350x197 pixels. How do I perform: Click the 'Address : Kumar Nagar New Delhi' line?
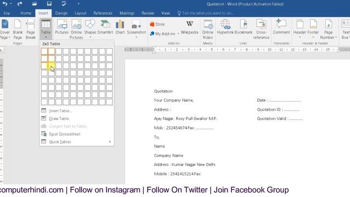coord(184,165)
